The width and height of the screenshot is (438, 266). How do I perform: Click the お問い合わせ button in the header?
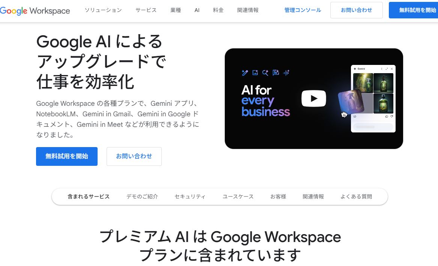click(x=357, y=10)
